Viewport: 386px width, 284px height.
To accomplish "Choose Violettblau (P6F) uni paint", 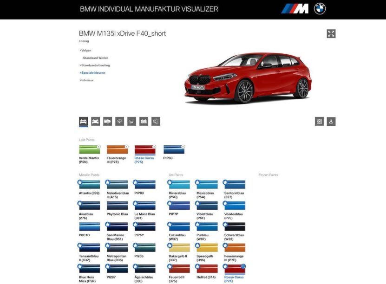I will (x=207, y=205).
